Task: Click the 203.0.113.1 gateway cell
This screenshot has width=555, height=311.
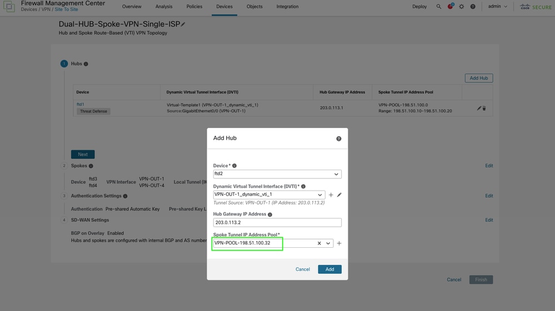Action: coord(331,108)
